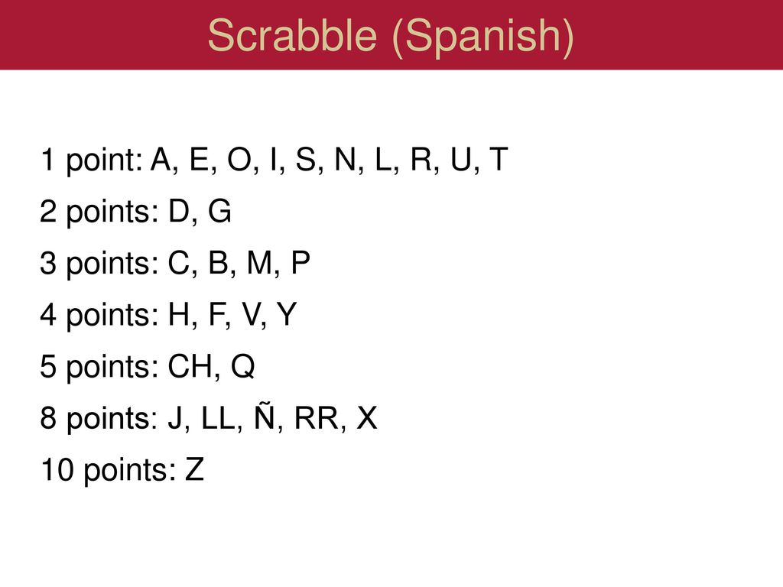This screenshot has height=587, width=783.
Task: Click 'RR' in the 8 points row
Action: click(x=317, y=418)
